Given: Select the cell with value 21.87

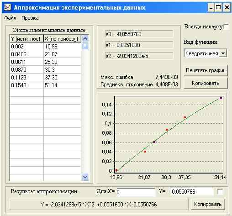Looking at the screenshot, I should coord(62,54).
